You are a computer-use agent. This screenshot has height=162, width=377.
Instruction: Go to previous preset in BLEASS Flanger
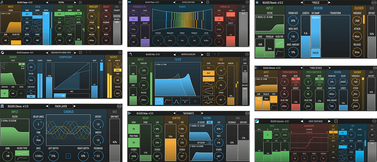coord(47,3)
